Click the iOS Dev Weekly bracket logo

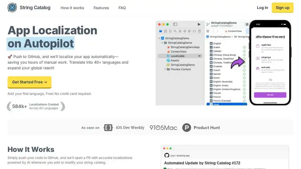108,128
